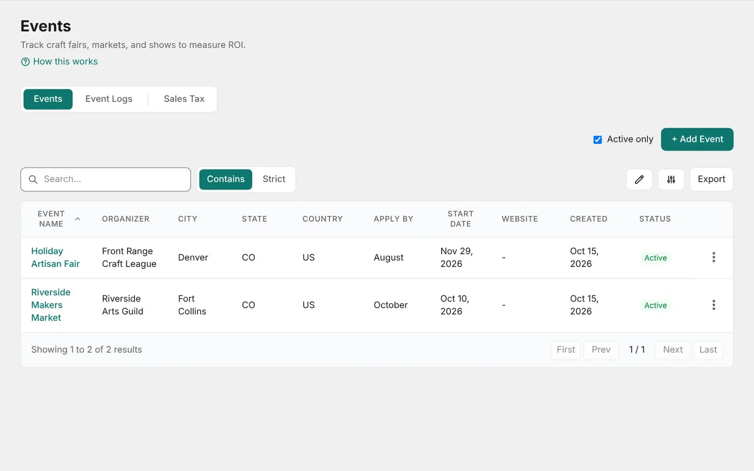Click the City column header
Image resolution: width=754 pixels, height=471 pixels.
pyautogui.click(x=187, y=219)
